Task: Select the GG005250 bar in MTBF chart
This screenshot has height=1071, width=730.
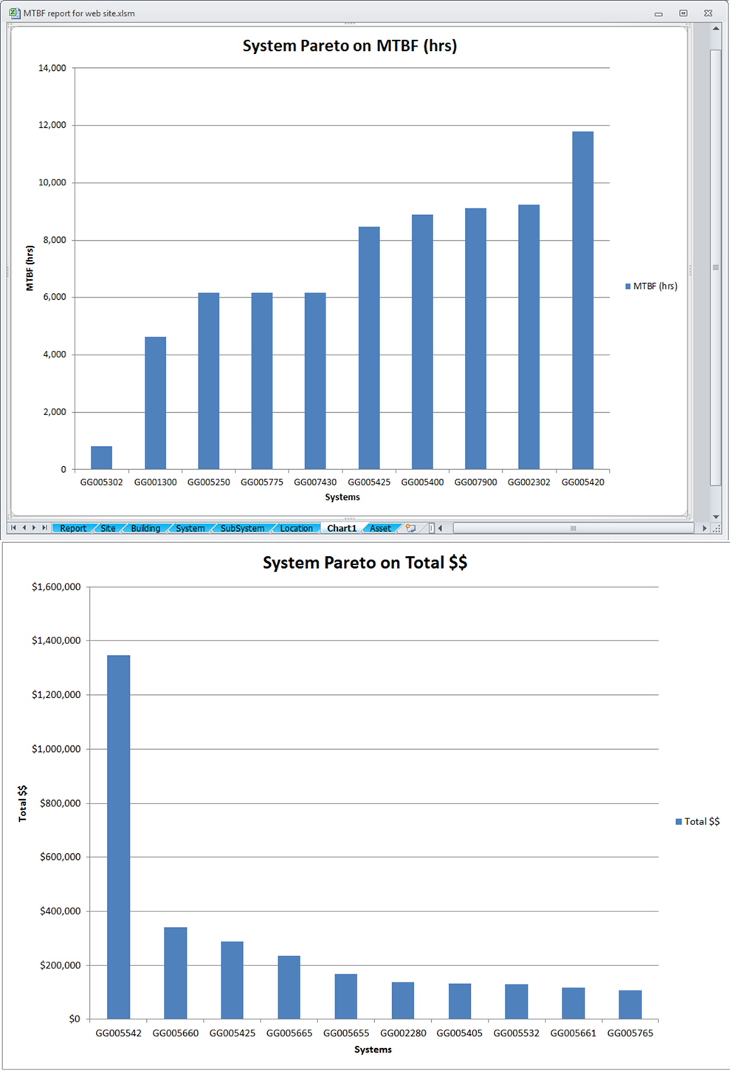Action: point(209,381)
